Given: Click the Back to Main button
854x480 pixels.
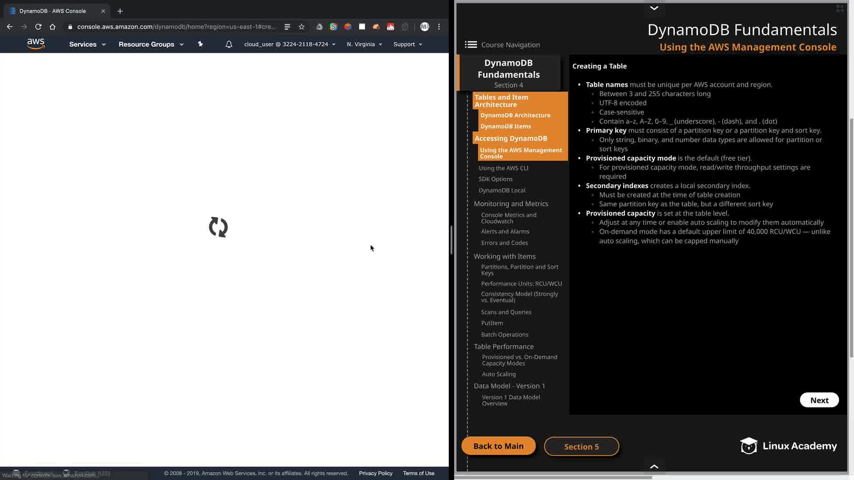Looking at the screenshot, I should point(498,446).
